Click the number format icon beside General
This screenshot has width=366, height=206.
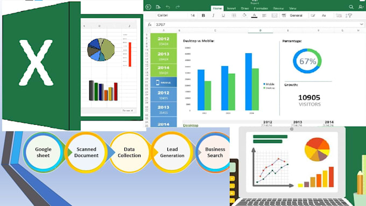pos(284,16)
